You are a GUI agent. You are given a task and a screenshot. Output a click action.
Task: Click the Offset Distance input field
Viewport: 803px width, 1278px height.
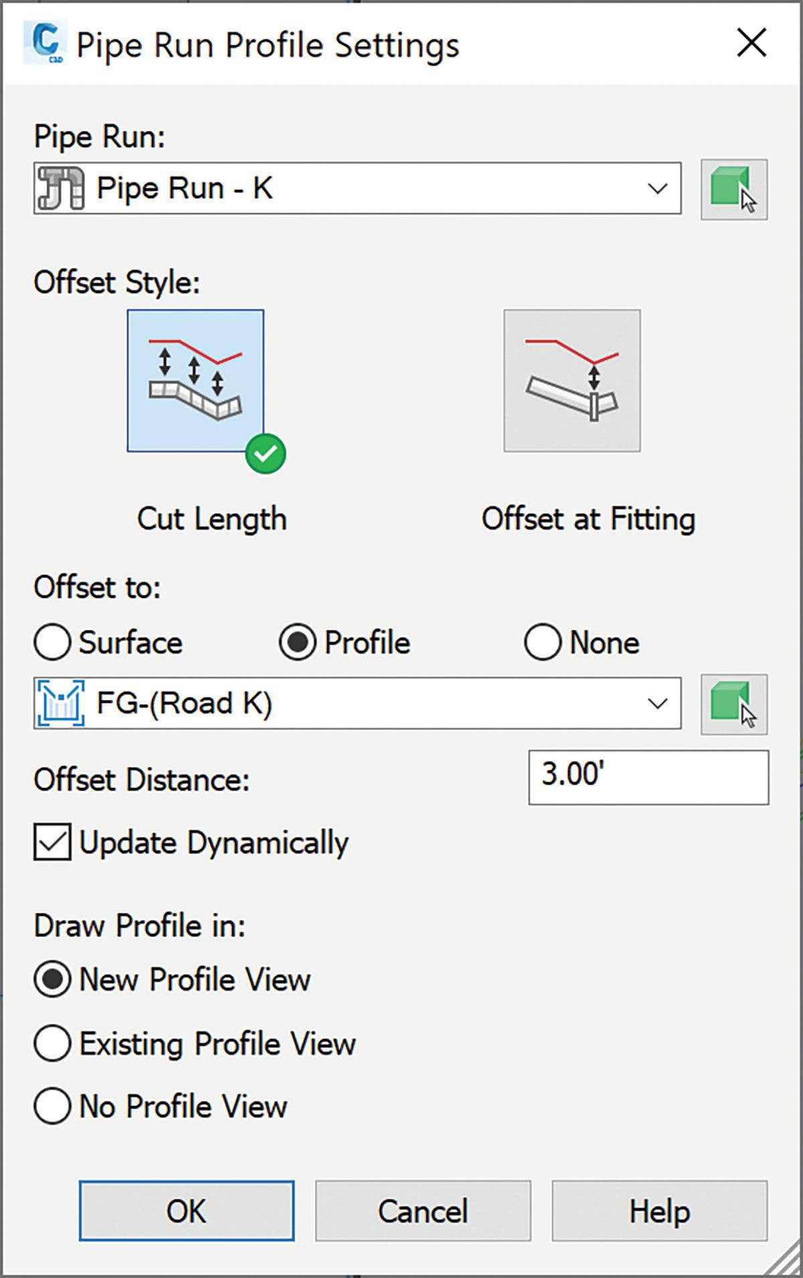(x=648, y=777)
